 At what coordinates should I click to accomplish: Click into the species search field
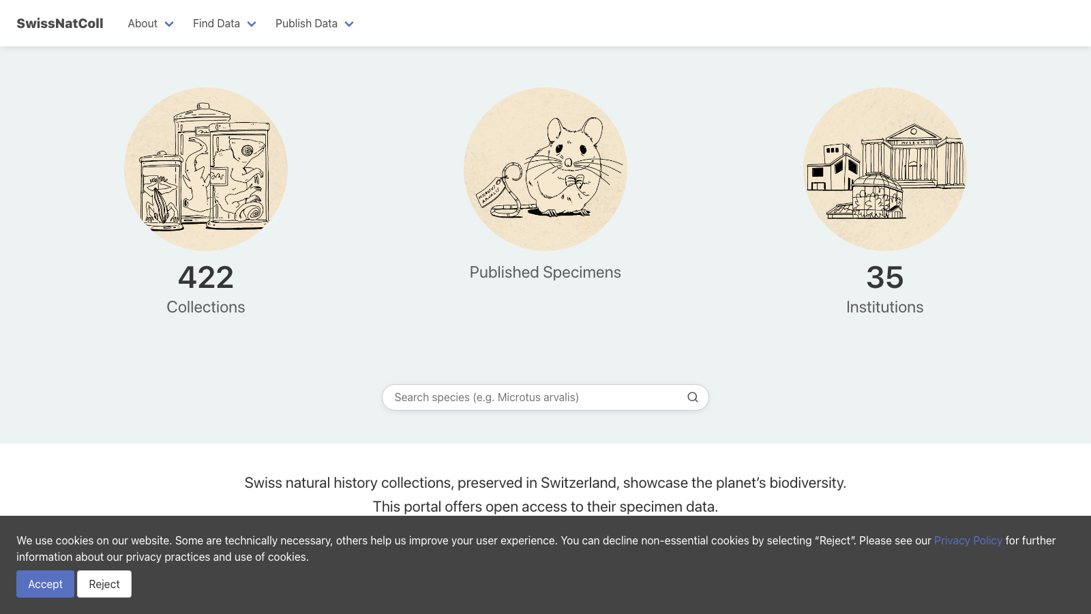532,397
